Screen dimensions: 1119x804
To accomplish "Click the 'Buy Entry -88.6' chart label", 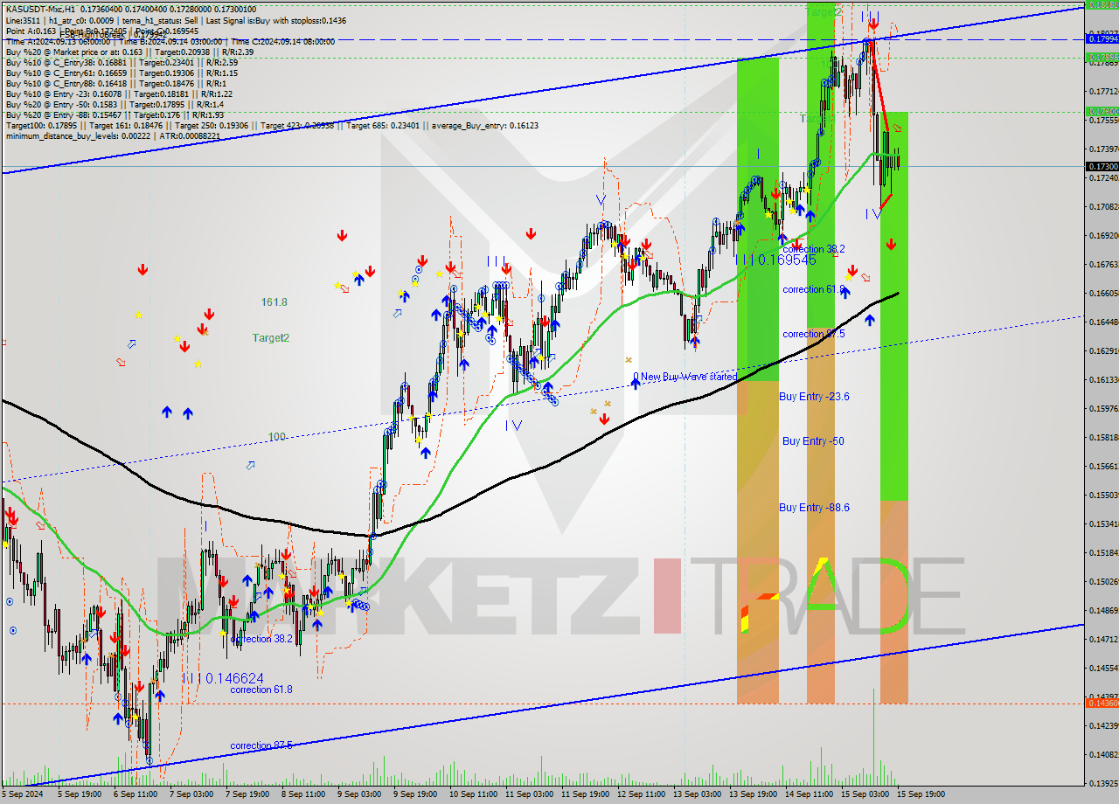I will [814, 507].
